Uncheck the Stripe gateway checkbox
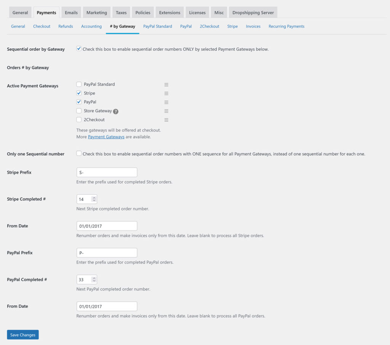Viewport: 390px width, 345px height. point(79,93)
